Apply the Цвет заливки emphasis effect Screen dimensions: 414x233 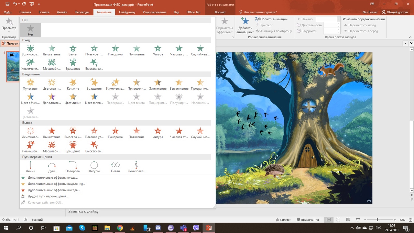pyautogui.click(x=94, y=99)
